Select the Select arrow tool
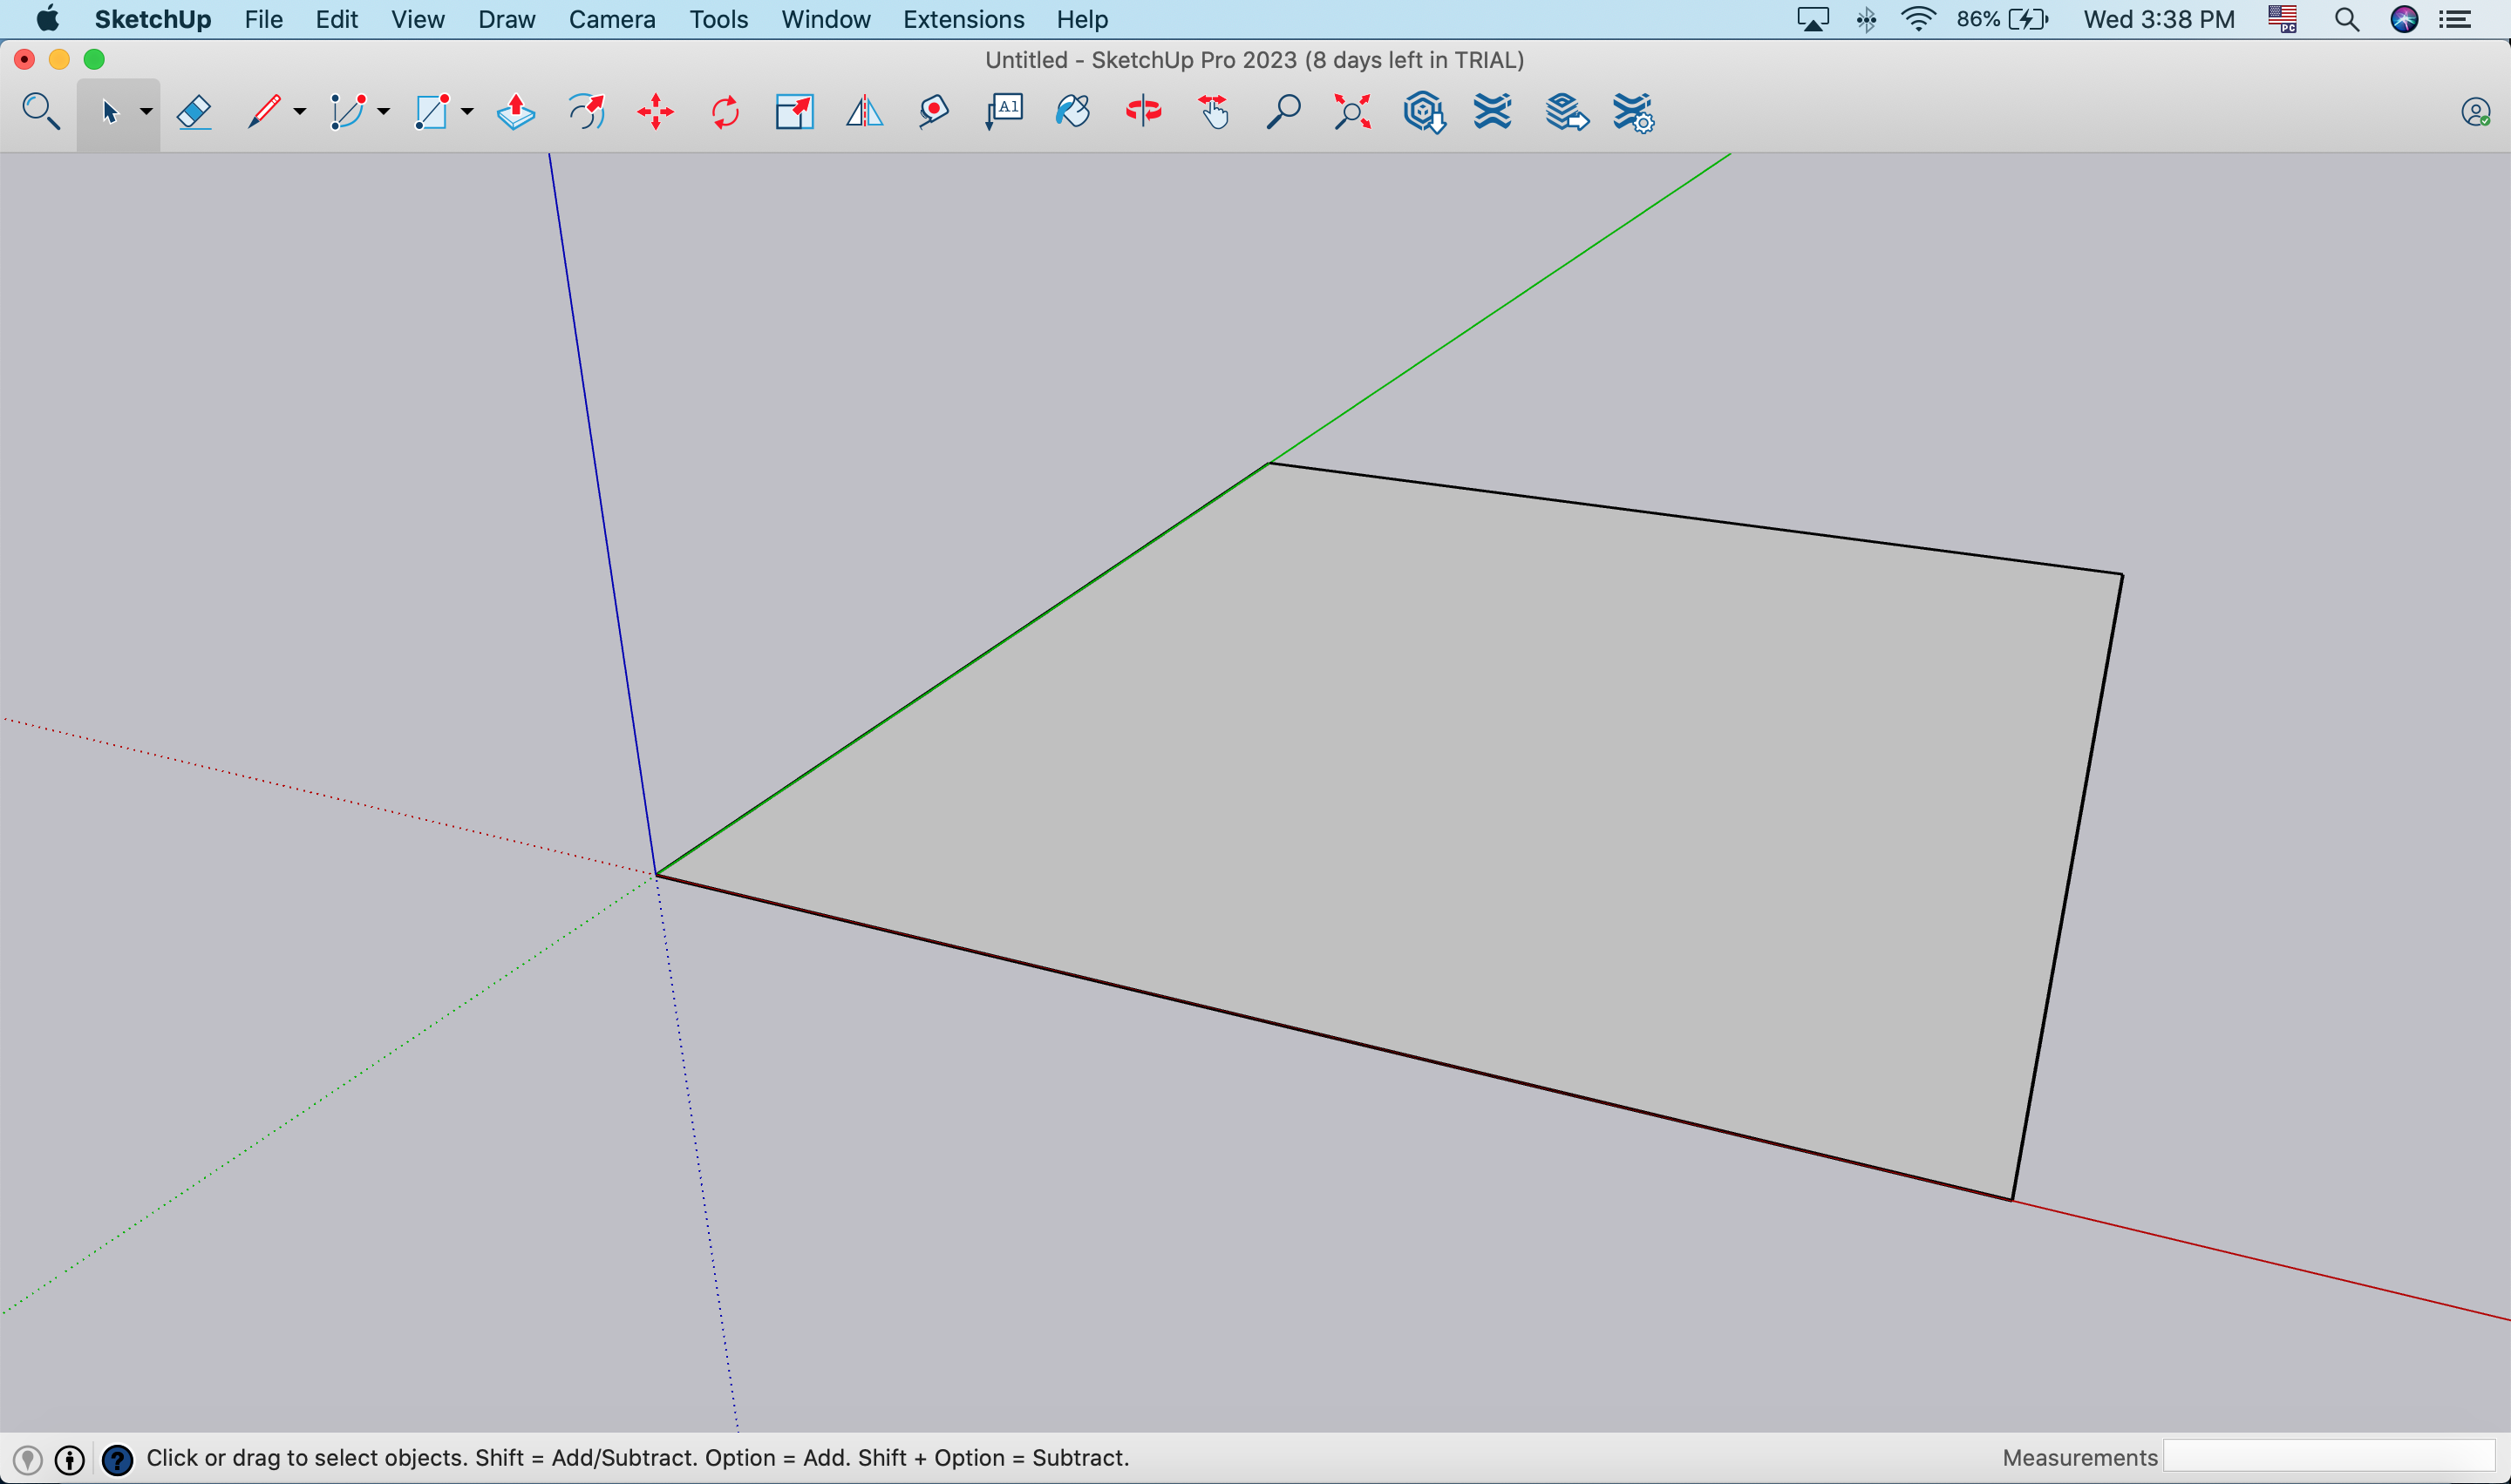 [110, 112]
